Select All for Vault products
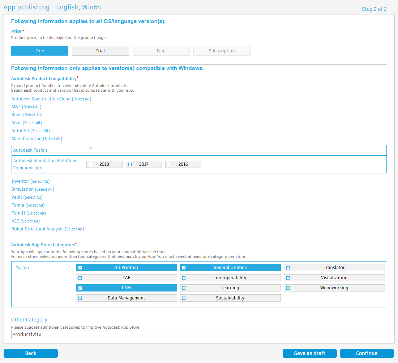The width and height of the screenshot is (398, 363). coord(33,197)
